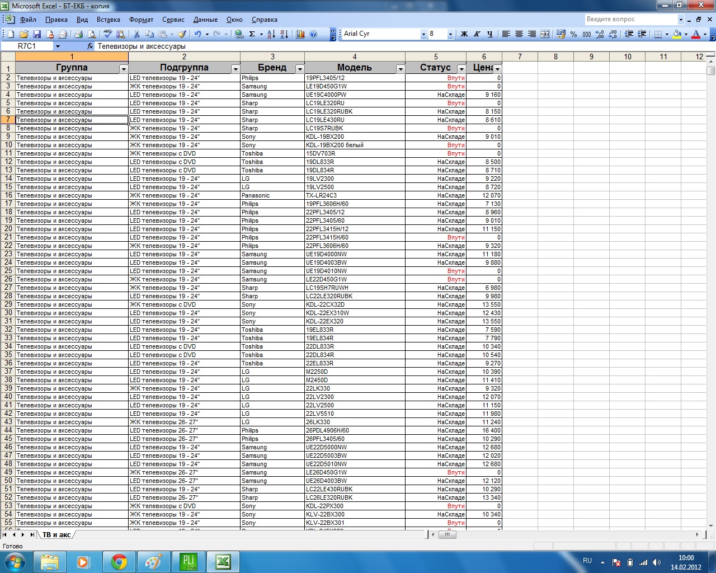Click the vertical scrollbar down arrow
The image size is (716, 573).
pos(711,525)
